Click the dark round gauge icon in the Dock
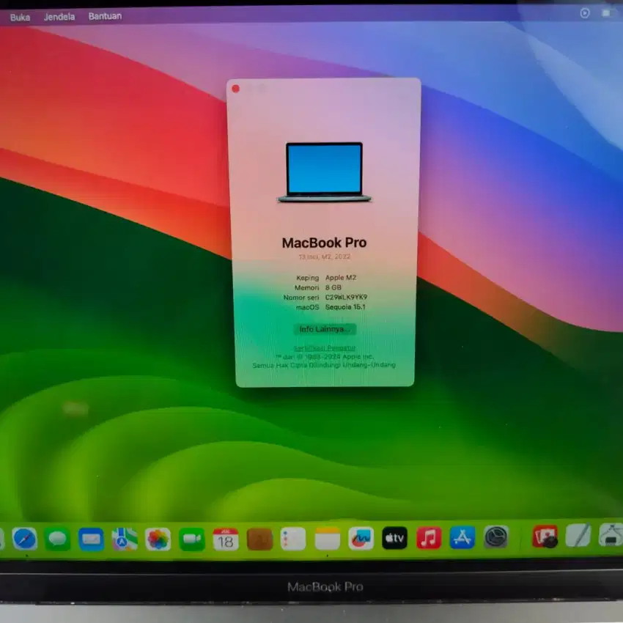The width and height of the screenshot is (623, 623). (496, 537)
